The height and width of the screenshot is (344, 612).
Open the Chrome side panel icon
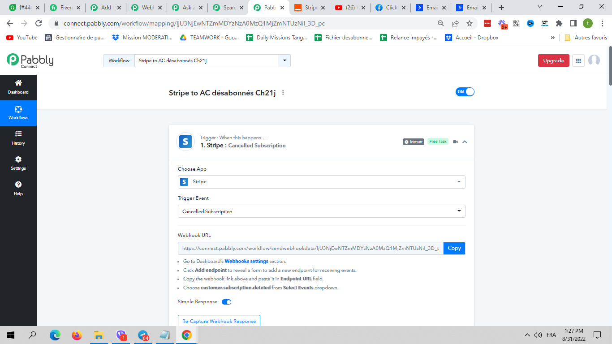pyautogui.click(x=573, y=23)
